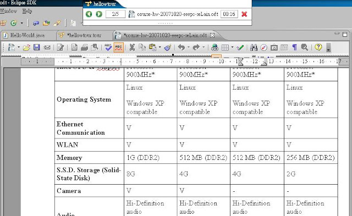Image resolution: width=352 pixels, height=216 pixels.
Task: Expand the Paste options dropdown arrow
Action: coord(160,47)
